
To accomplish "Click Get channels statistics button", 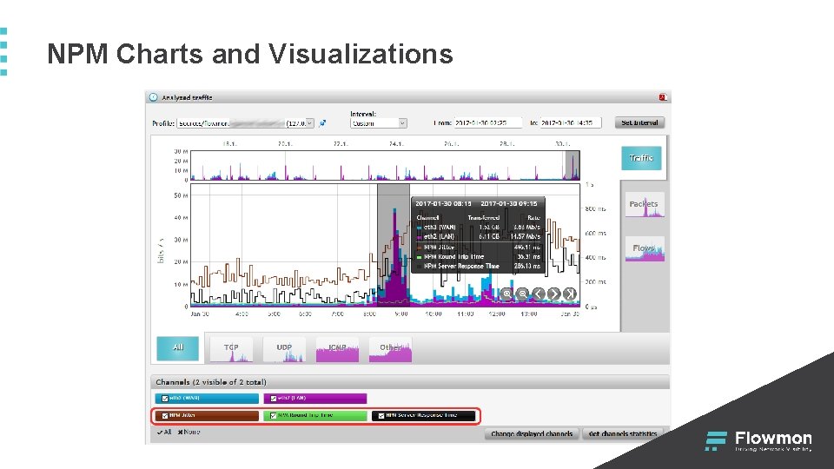I will coord(623,434).
